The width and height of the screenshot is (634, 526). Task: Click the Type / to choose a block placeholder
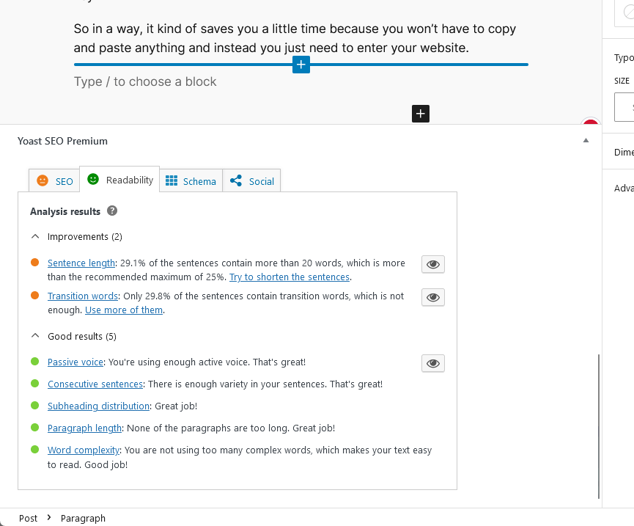145,81
